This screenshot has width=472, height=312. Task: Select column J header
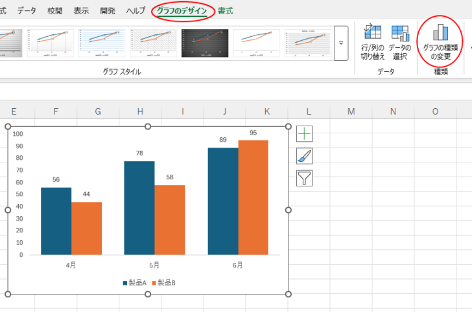point(224,111)
